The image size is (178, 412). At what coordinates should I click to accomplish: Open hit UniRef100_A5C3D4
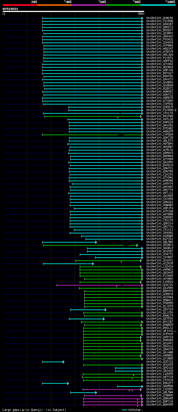[160, 55]
